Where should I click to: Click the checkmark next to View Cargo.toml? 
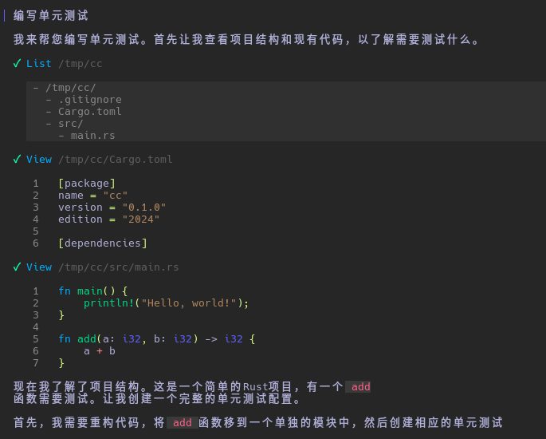click(18, 159)
